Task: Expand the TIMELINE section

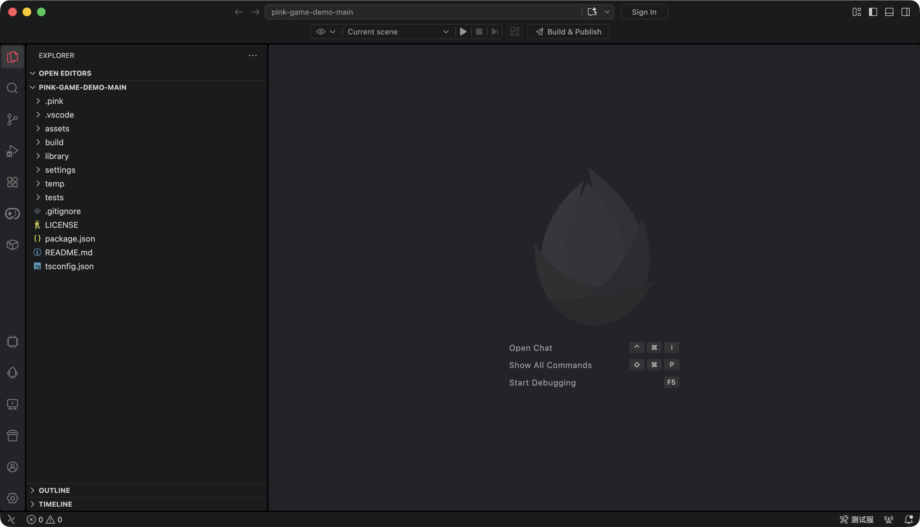Action: click(x=147, y=504)
